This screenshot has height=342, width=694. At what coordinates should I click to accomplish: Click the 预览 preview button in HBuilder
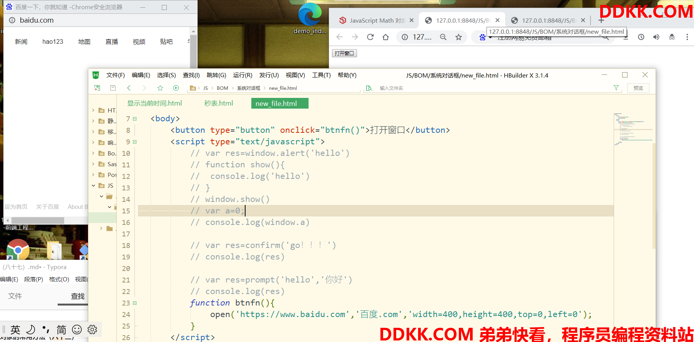pos(638,88)
